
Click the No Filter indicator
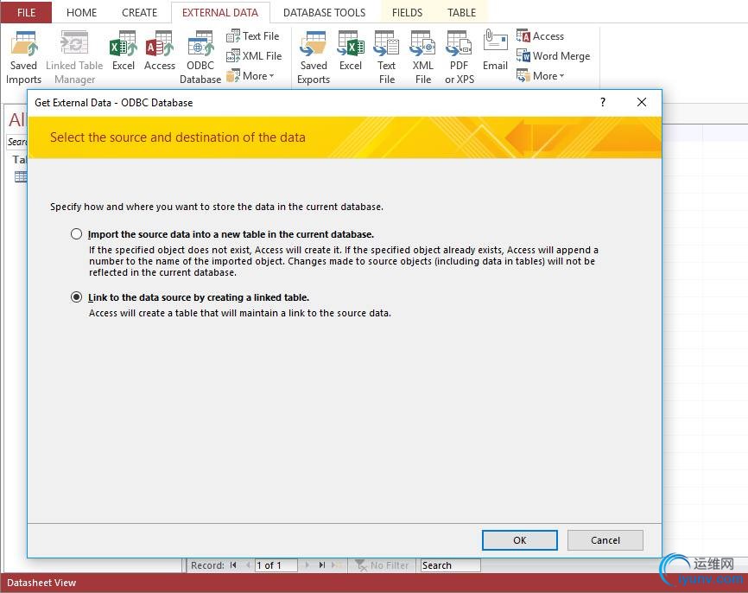click(383, 564)
